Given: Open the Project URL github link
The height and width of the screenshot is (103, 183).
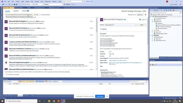Looking at the screenshot, I should pos(118,60).
